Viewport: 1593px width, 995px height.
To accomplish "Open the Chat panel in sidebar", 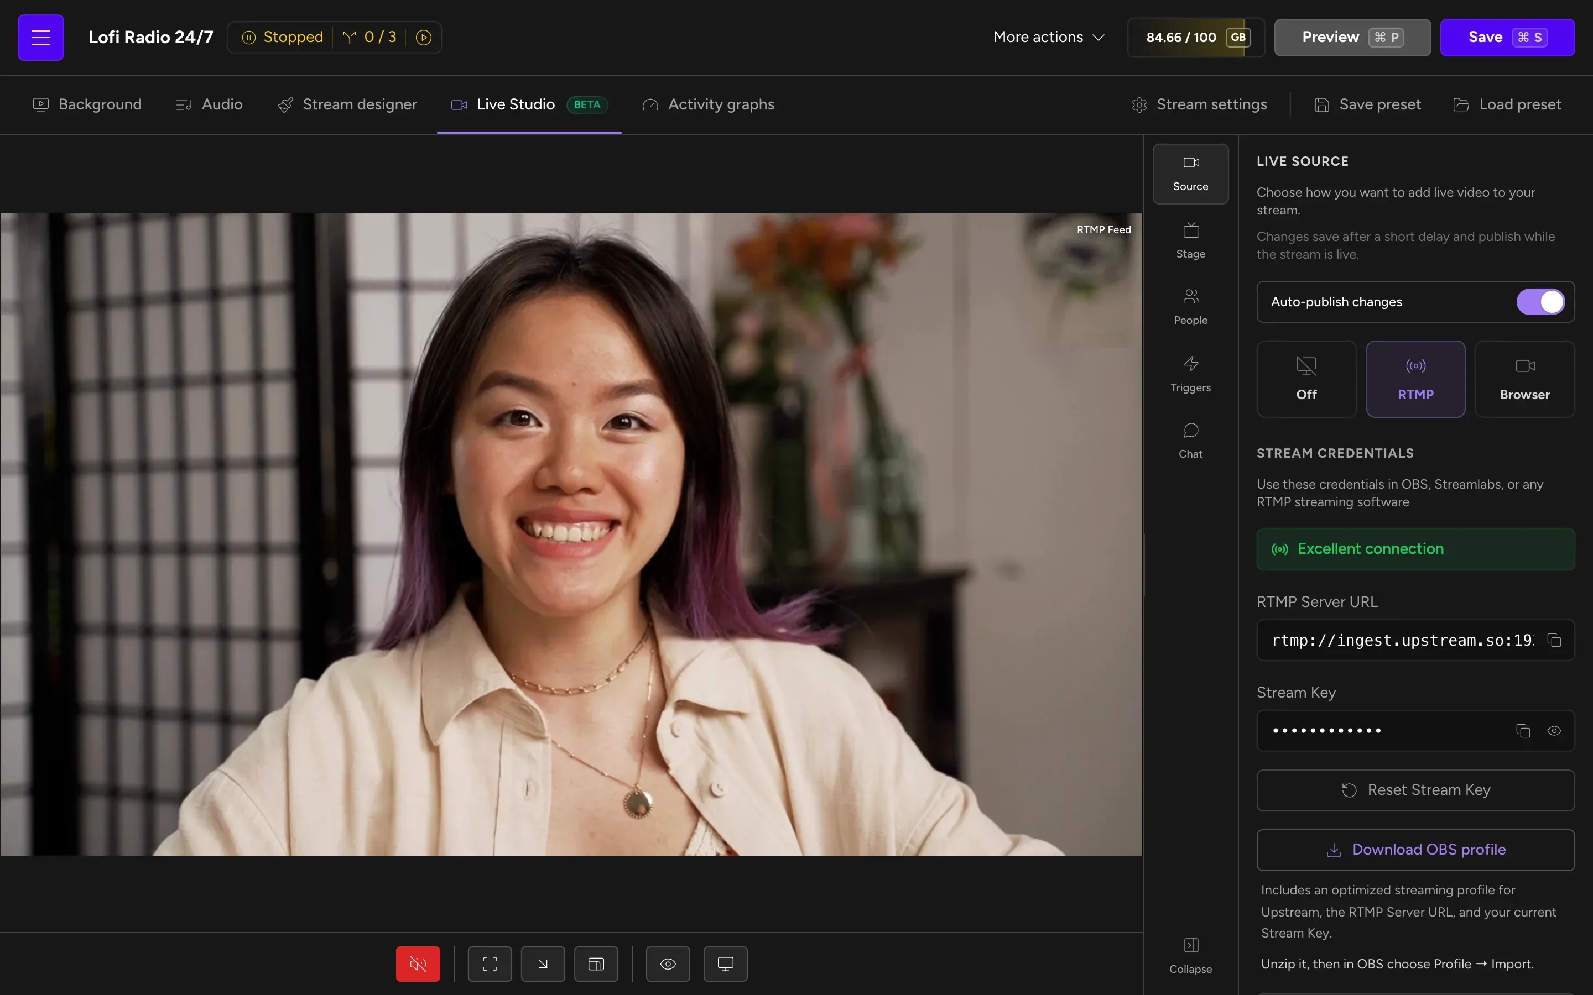I will coord(1190,441).
